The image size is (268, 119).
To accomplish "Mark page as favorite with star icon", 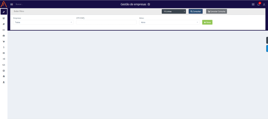I will tap(149, 4).
